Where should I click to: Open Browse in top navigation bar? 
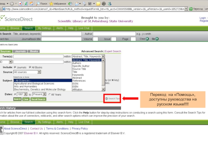coord(15,28)
